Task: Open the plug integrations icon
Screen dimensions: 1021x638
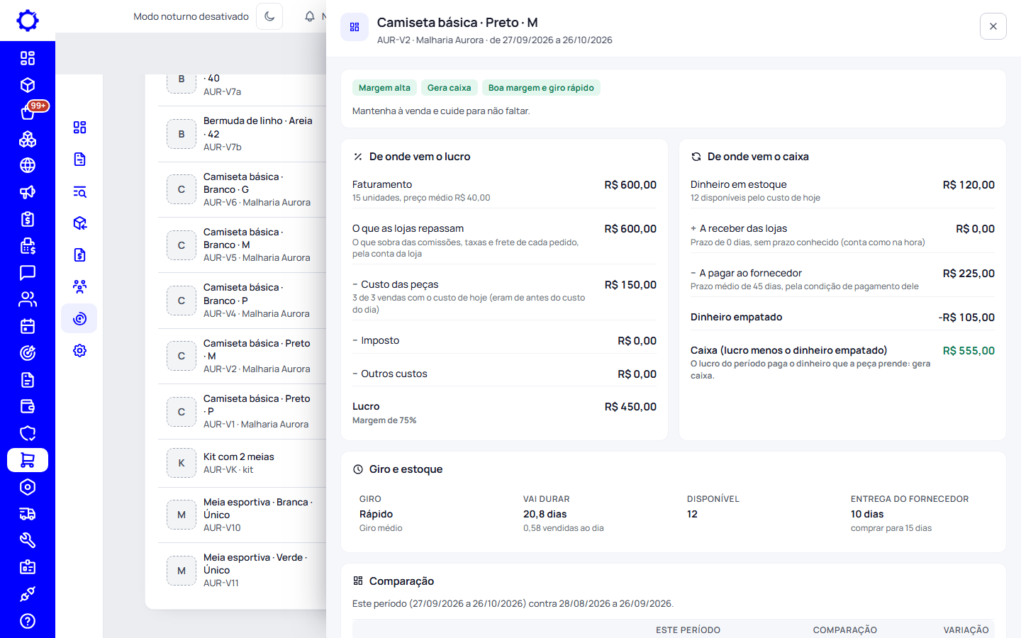Action: click(x=28, y=594)
